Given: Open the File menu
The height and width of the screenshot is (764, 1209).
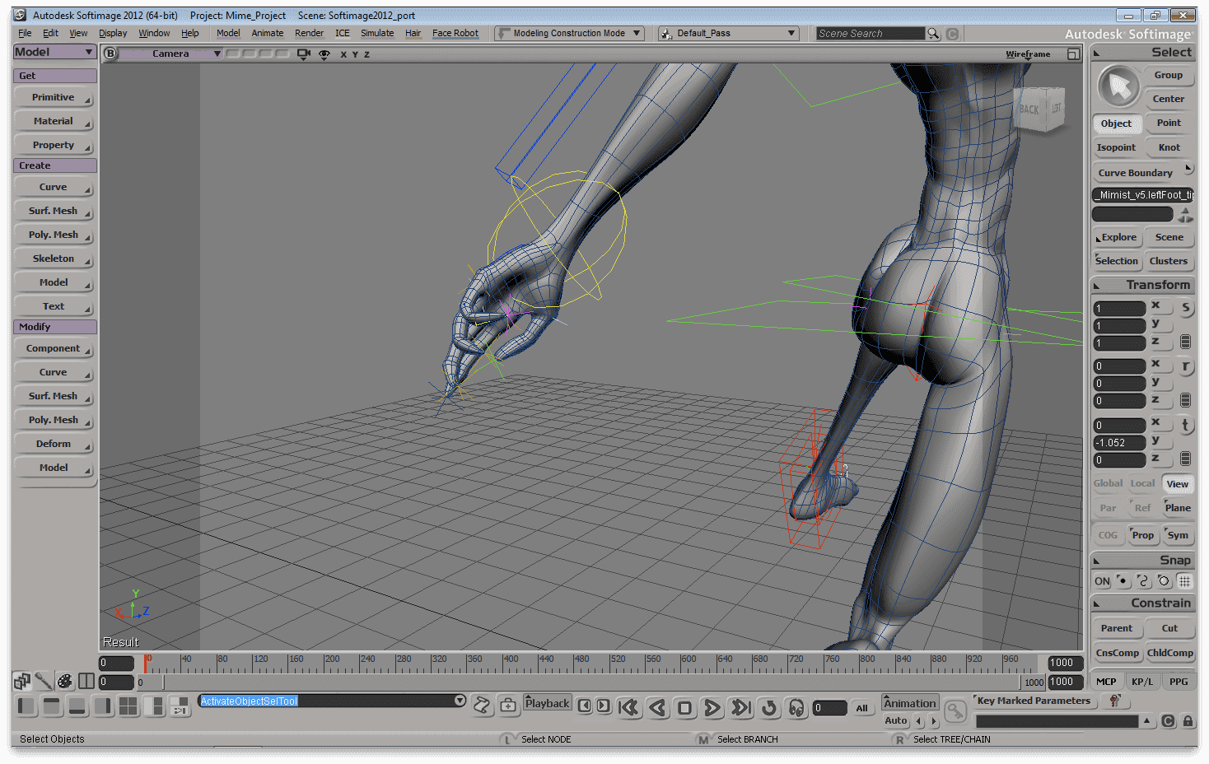Looking at the screenshot, I should tap(25, 34).
